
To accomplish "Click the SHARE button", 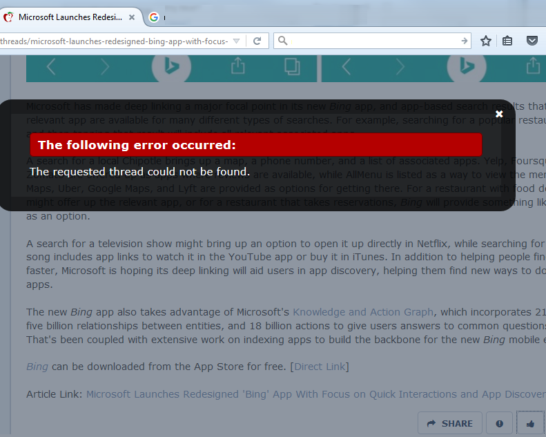I will point(450,423).
